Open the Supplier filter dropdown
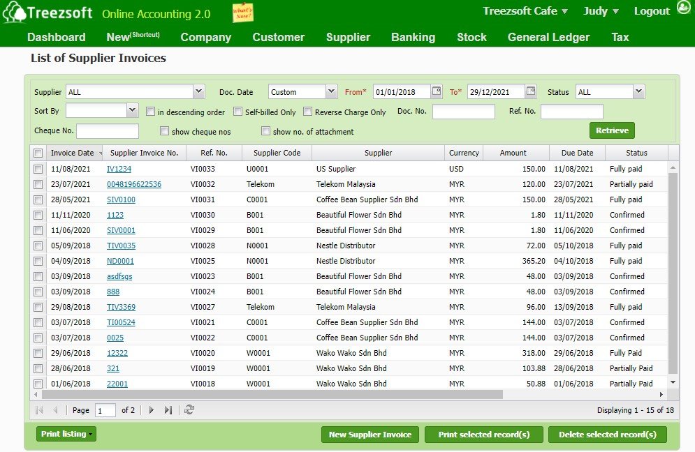The height and width of the screenshot is (452, 695). pos(198,91)
